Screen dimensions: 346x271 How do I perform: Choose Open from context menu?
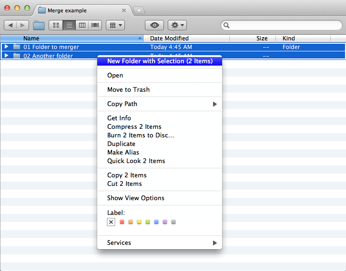160,75
